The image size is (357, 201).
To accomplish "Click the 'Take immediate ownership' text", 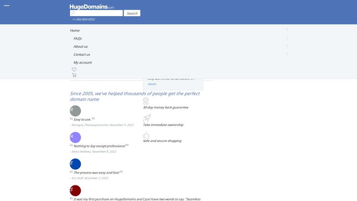I will click(163, 125).
